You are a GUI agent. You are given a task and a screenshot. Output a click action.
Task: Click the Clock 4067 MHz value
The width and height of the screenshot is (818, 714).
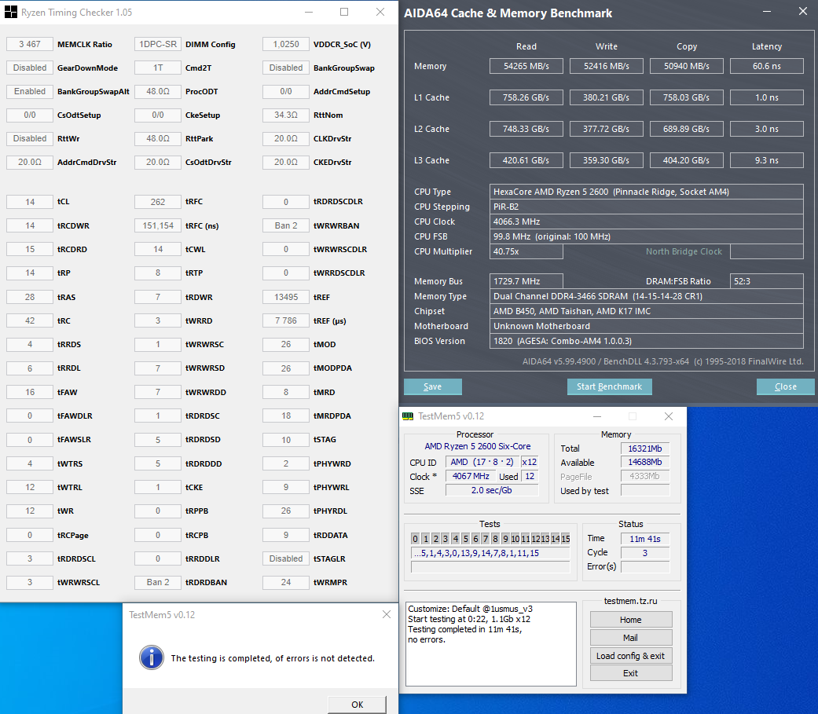pos(471,476)
